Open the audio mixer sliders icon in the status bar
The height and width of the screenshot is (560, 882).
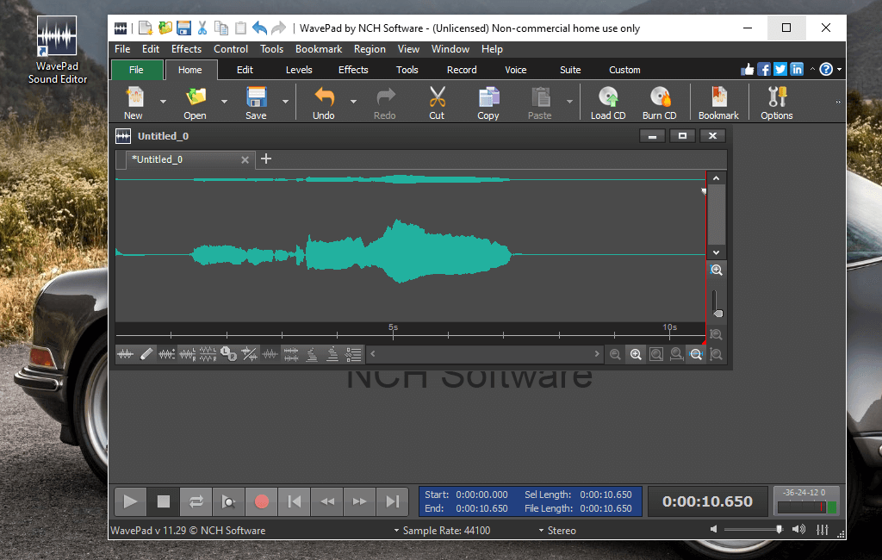(823, 530)
